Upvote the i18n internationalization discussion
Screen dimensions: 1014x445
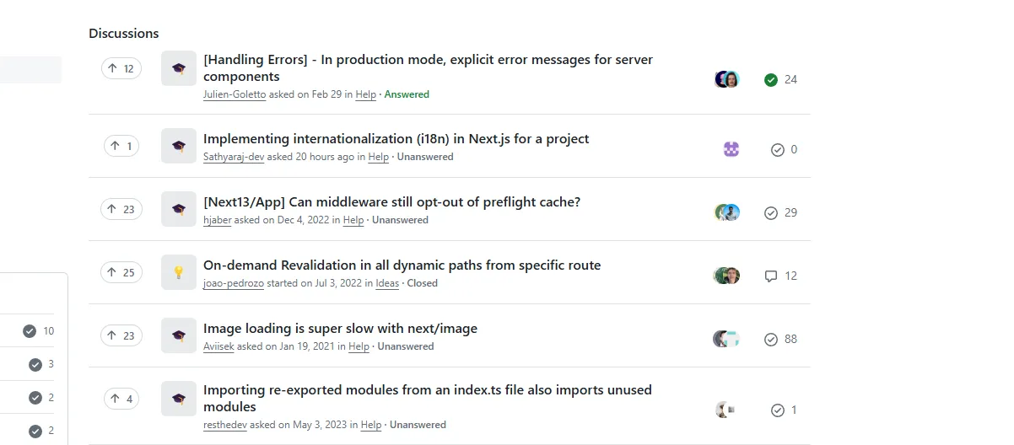click(121, 146)
